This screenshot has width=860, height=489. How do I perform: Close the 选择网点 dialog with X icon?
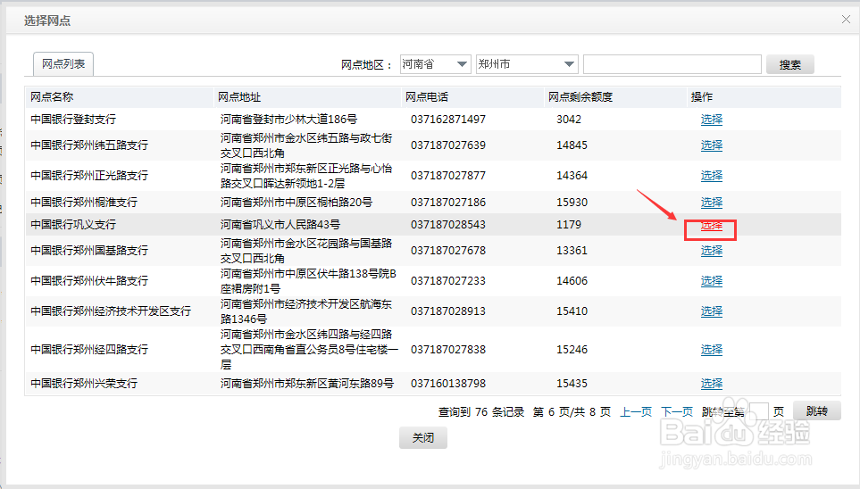click(x=846, y=20)
